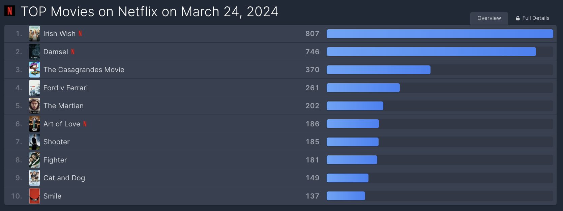Screen dimensions: 563x211
Task: Click the Netflix original badge next to Irish Wish
Action: point(80,33)
